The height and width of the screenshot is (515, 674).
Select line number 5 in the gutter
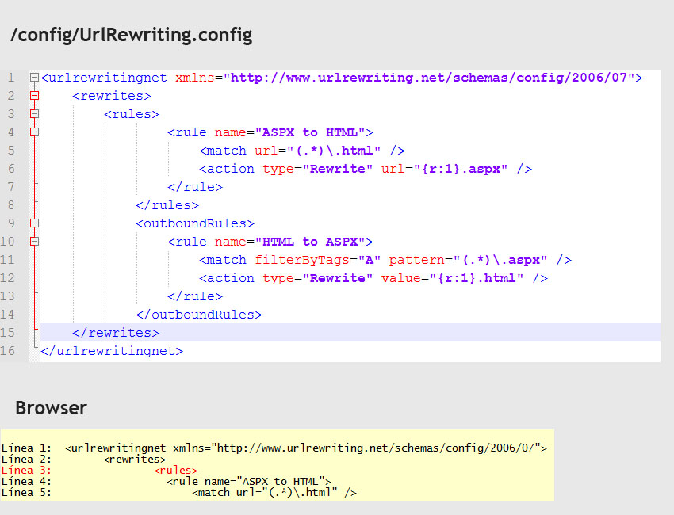[11, 150]
